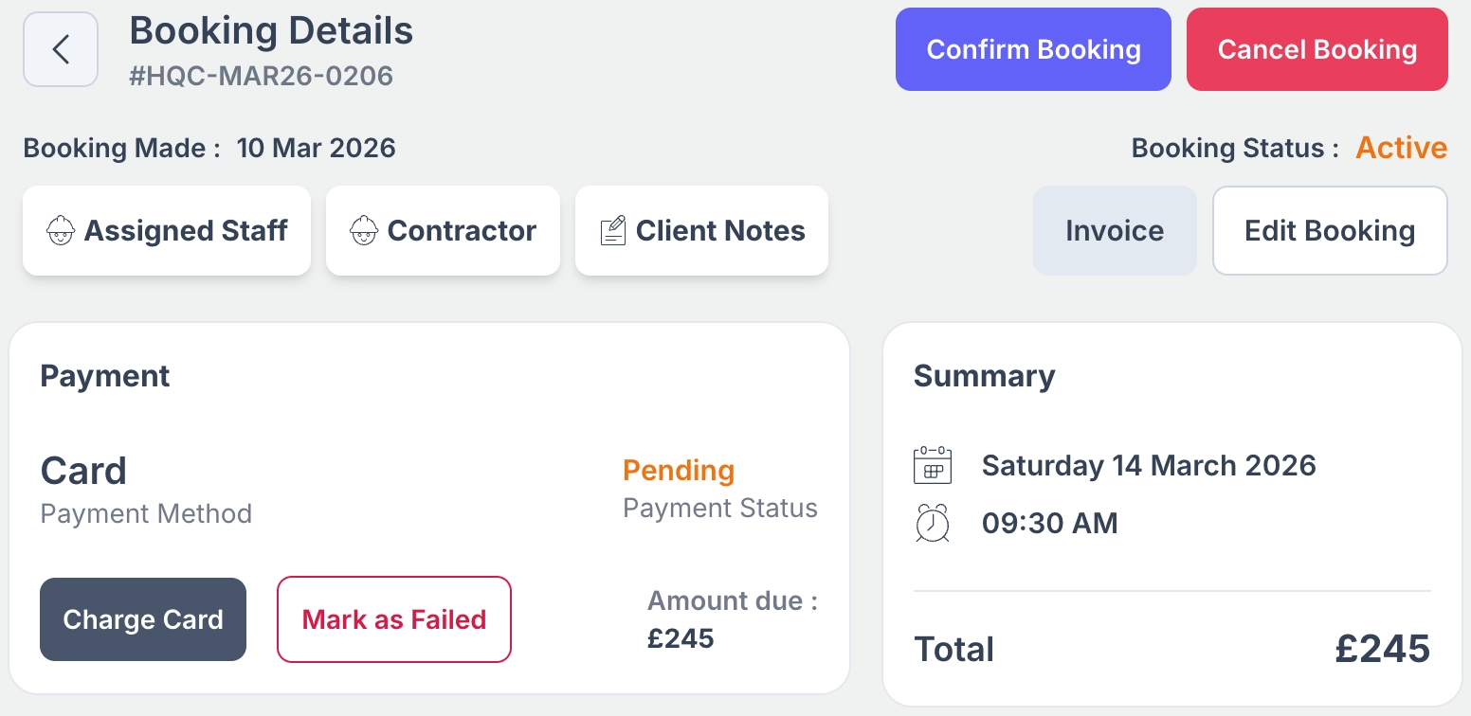Image resolution: width=1471 pixels, height=716 pixels.
Task: Click the back arrow icon
Action: point(61,49)
